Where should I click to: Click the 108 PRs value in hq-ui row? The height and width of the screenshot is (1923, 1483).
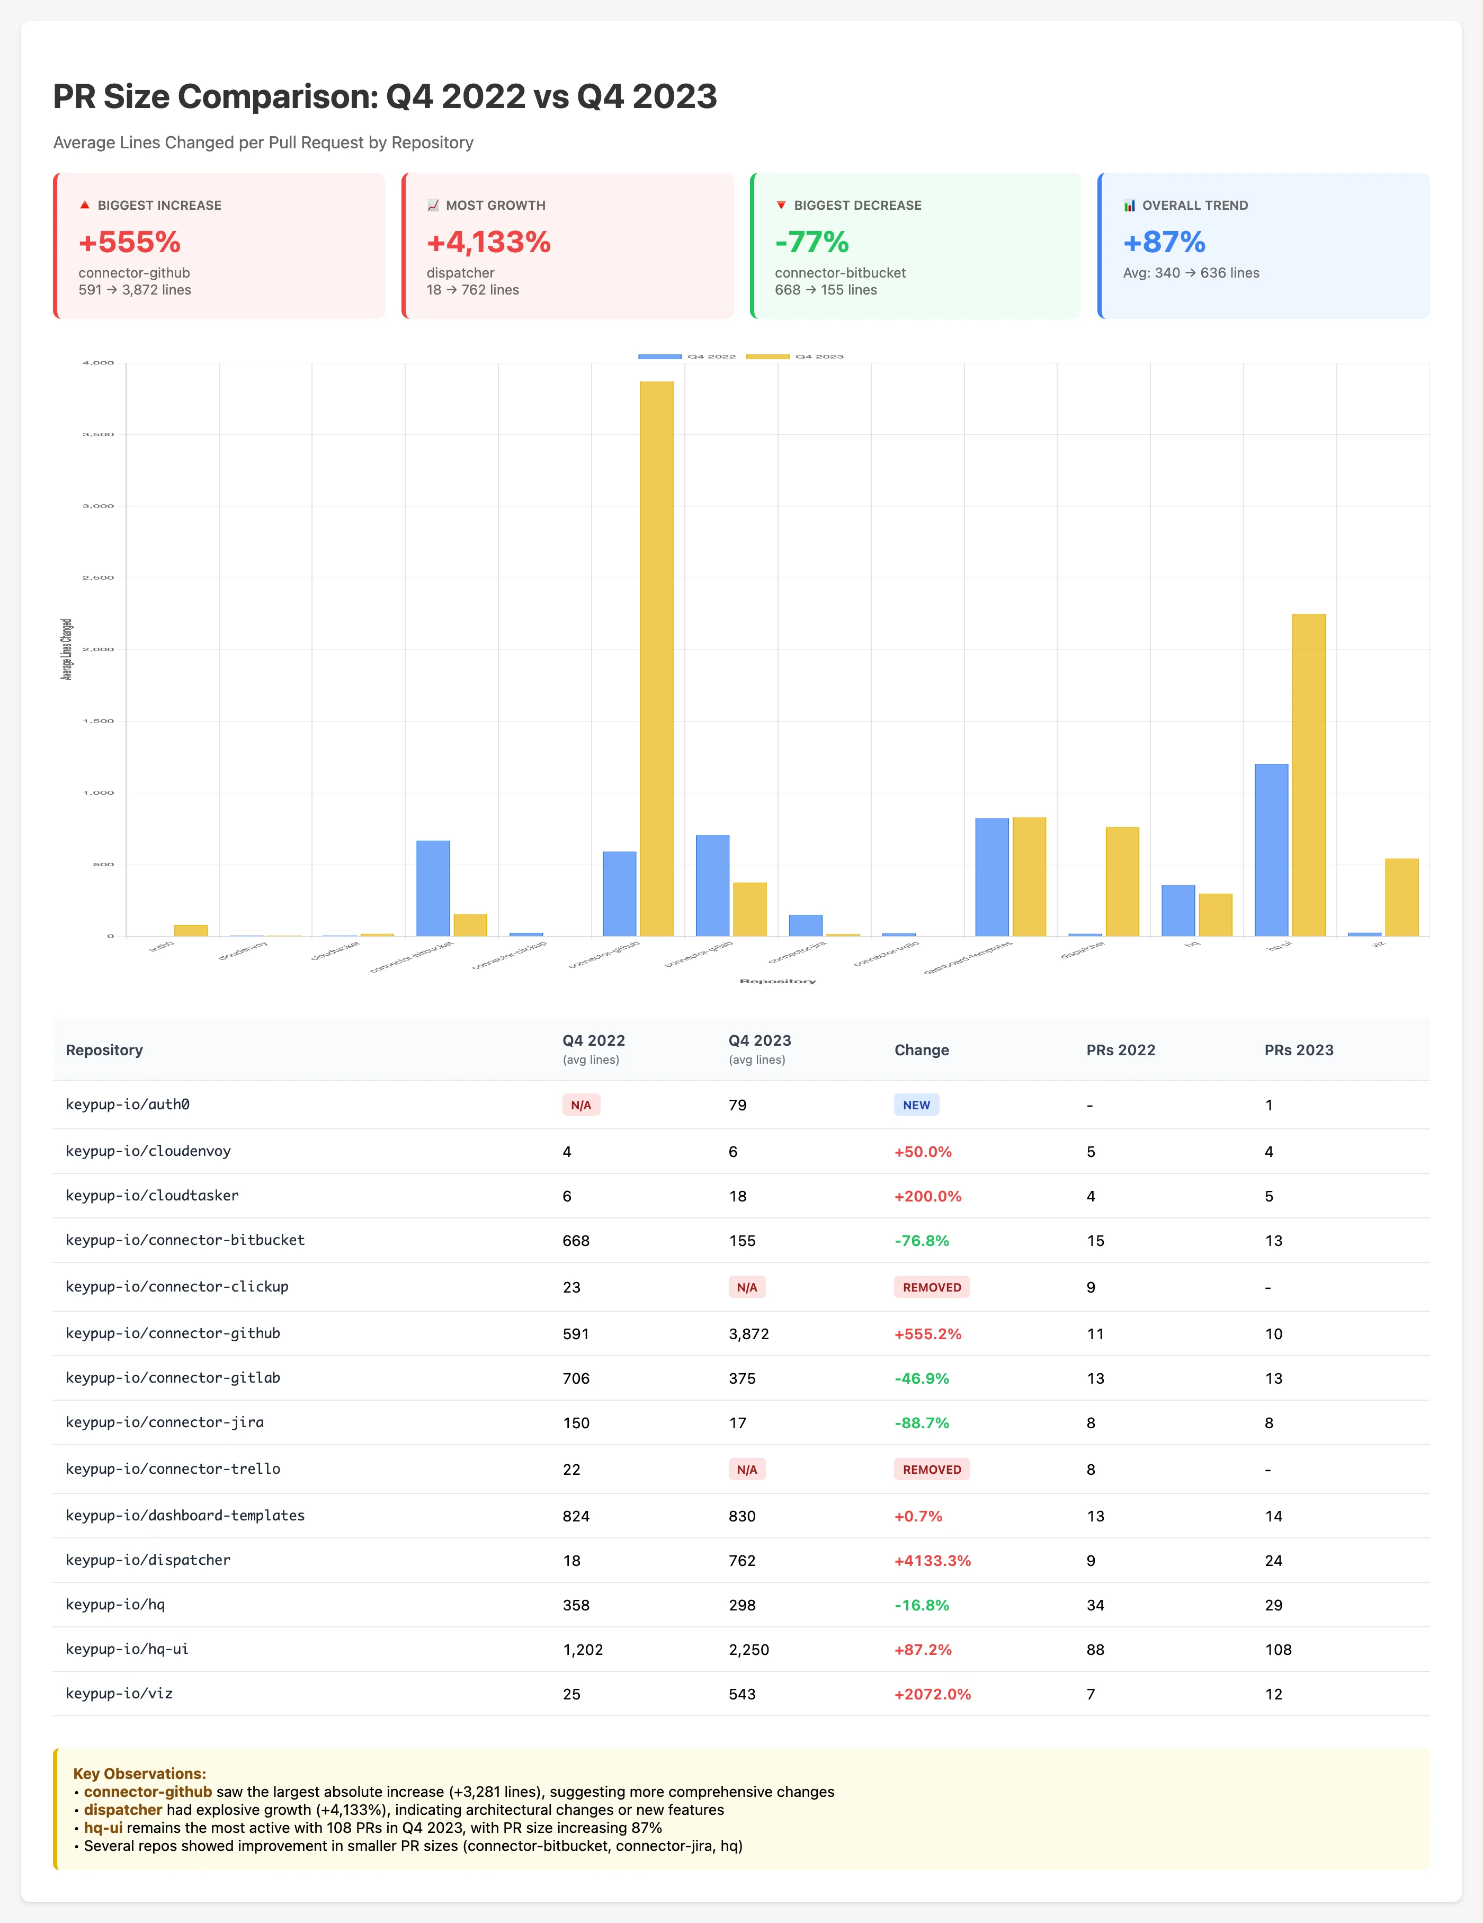click(x=1278, y=1649)
